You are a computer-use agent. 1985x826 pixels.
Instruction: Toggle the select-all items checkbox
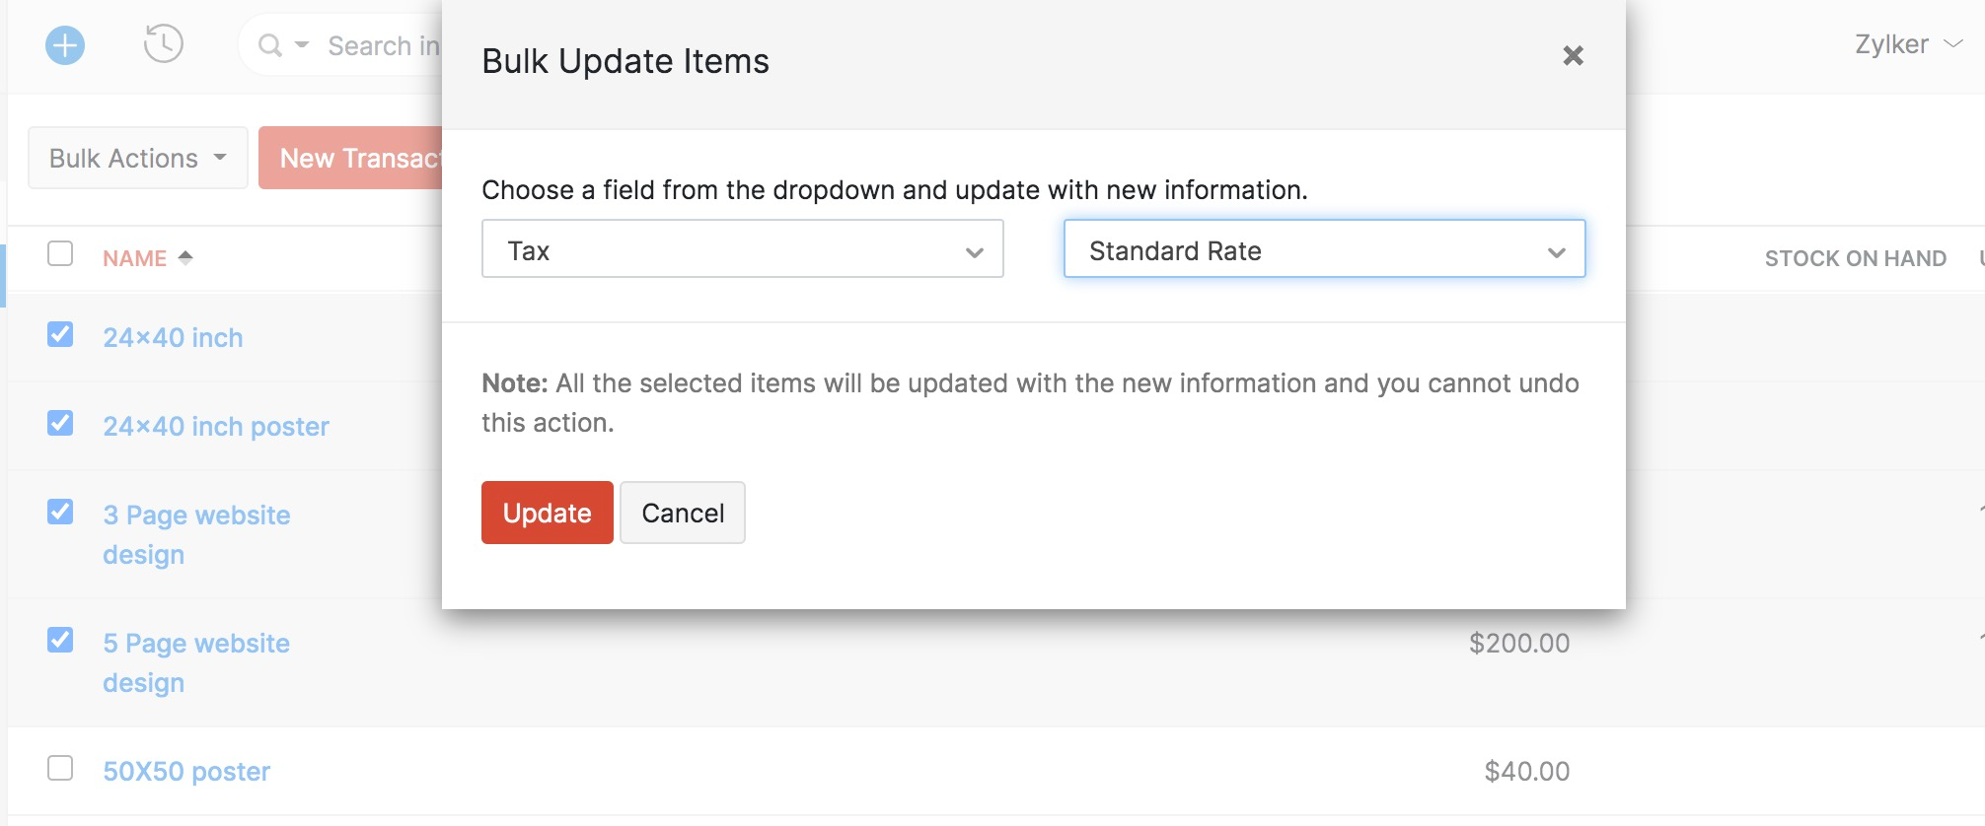tap(60, 254)
